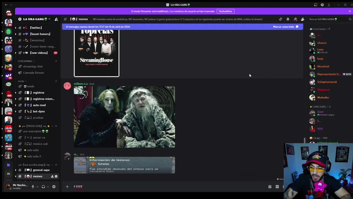
Task: Open the pruebas channel
Action: point(38,118)
